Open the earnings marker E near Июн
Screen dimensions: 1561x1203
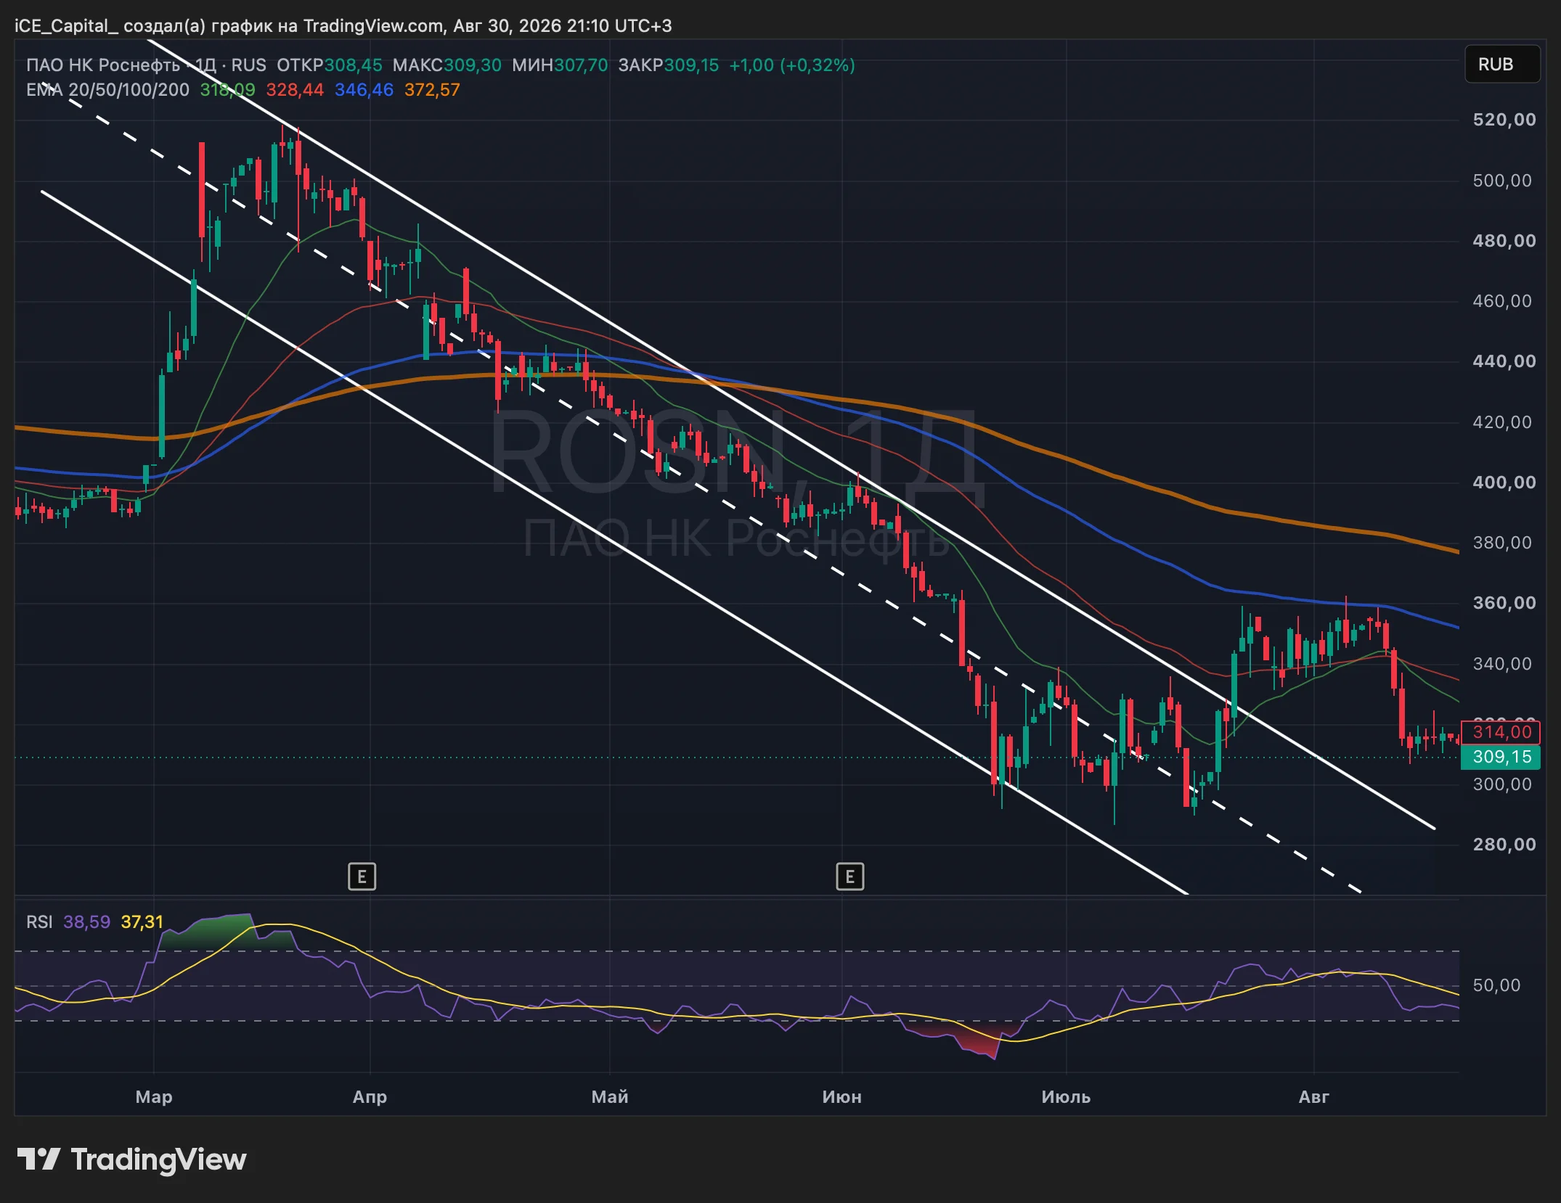849,876
